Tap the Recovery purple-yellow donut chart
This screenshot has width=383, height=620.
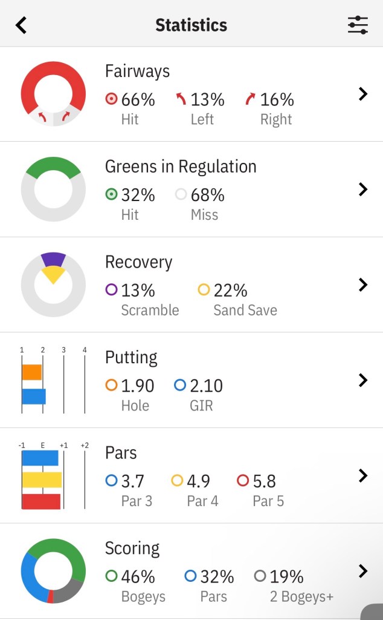tap(53, 284)
